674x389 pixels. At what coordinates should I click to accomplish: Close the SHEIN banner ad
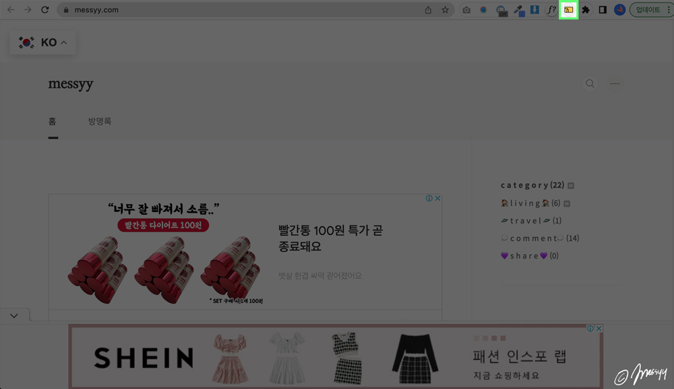tap(599, 328)
